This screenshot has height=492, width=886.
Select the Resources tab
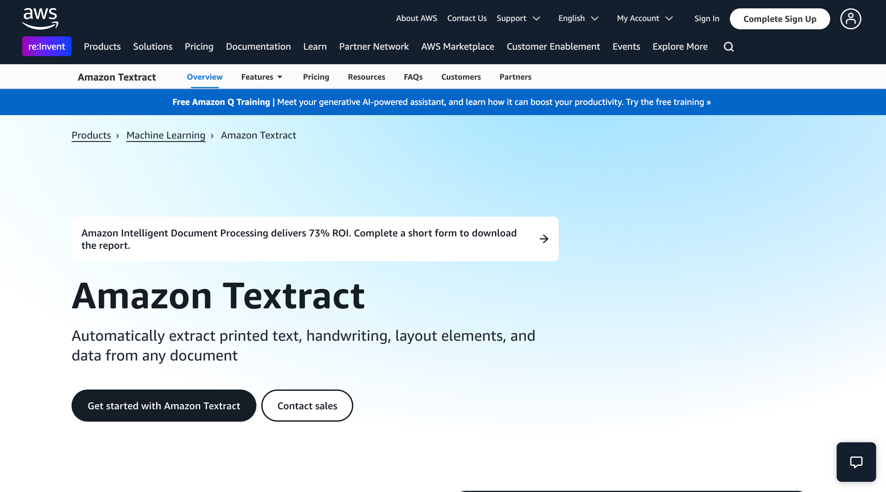366,77
